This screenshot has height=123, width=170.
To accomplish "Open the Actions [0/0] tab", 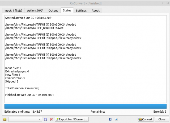I will click(x=35, y=11).
